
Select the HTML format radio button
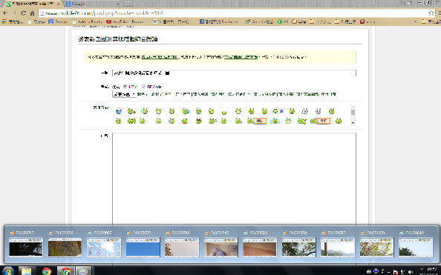point(125,87)
